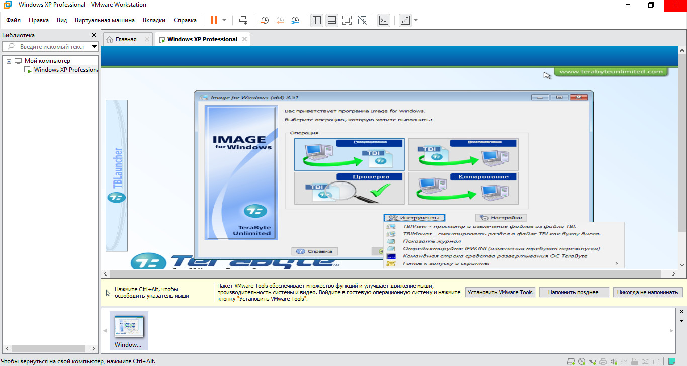The width and height of the screenshot is (687, 366).
Task: Select the Копирование operation tile
Action: coord(463,189)
